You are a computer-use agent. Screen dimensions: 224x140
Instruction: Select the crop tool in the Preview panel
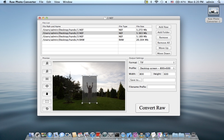(47, 79)
